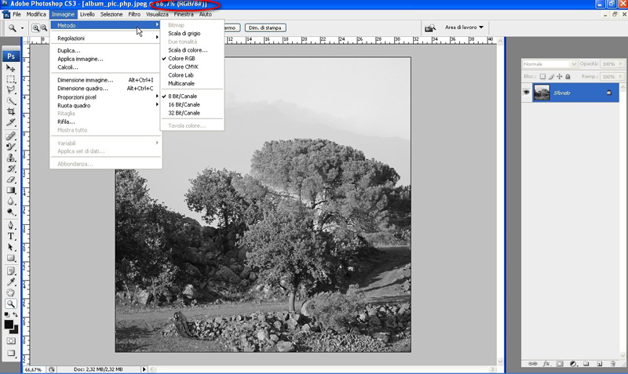Switch mode to Scala di grigio
The width and height of the screenshot is (628, 374).
point(184,33)
